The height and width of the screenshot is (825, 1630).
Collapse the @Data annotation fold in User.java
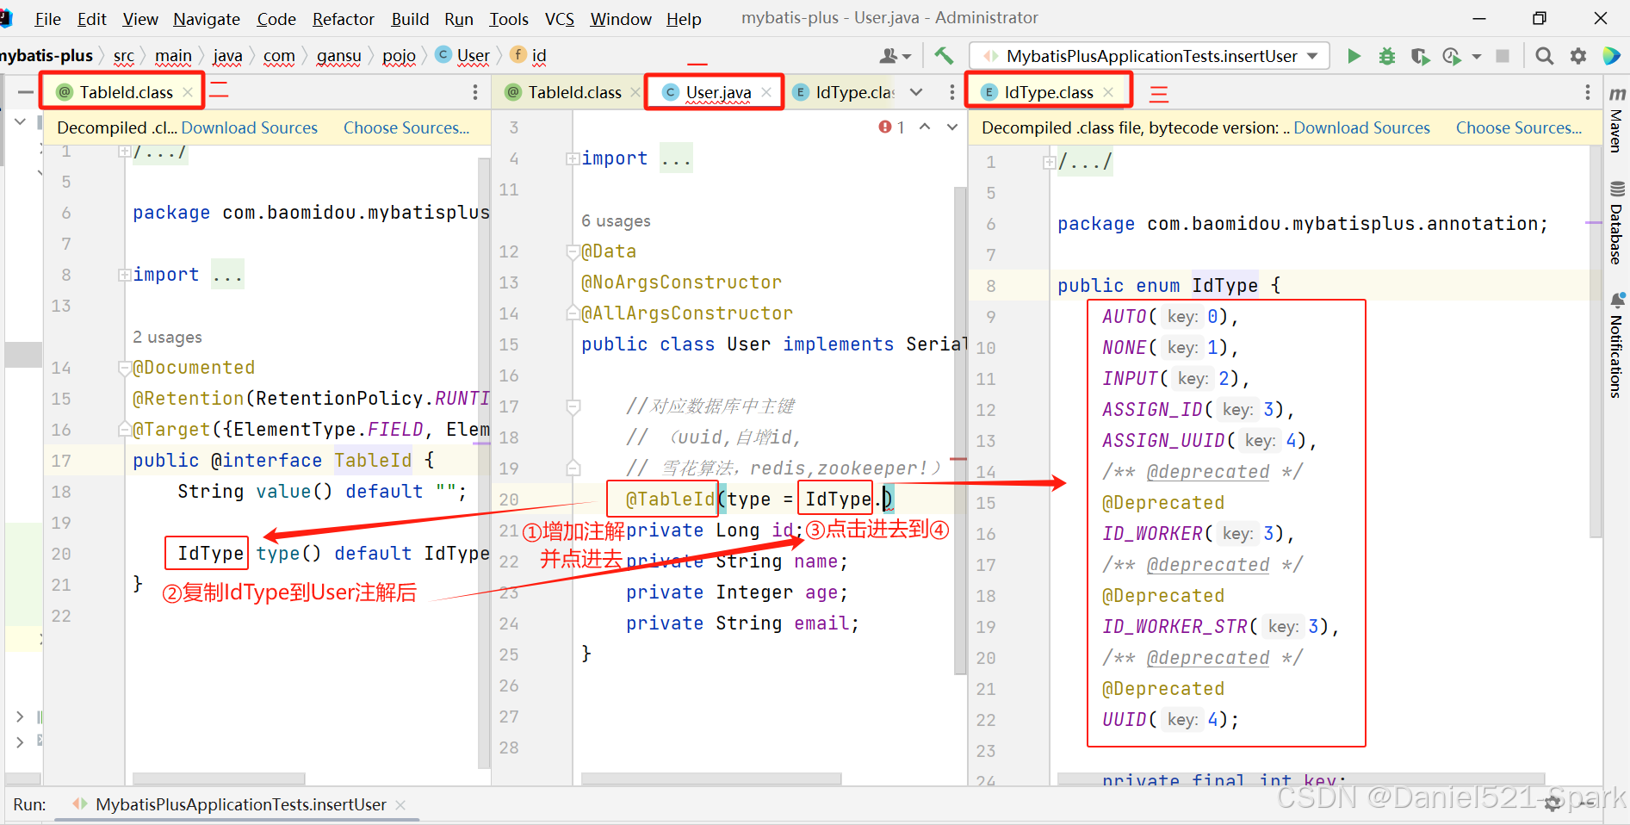(573, 251)
